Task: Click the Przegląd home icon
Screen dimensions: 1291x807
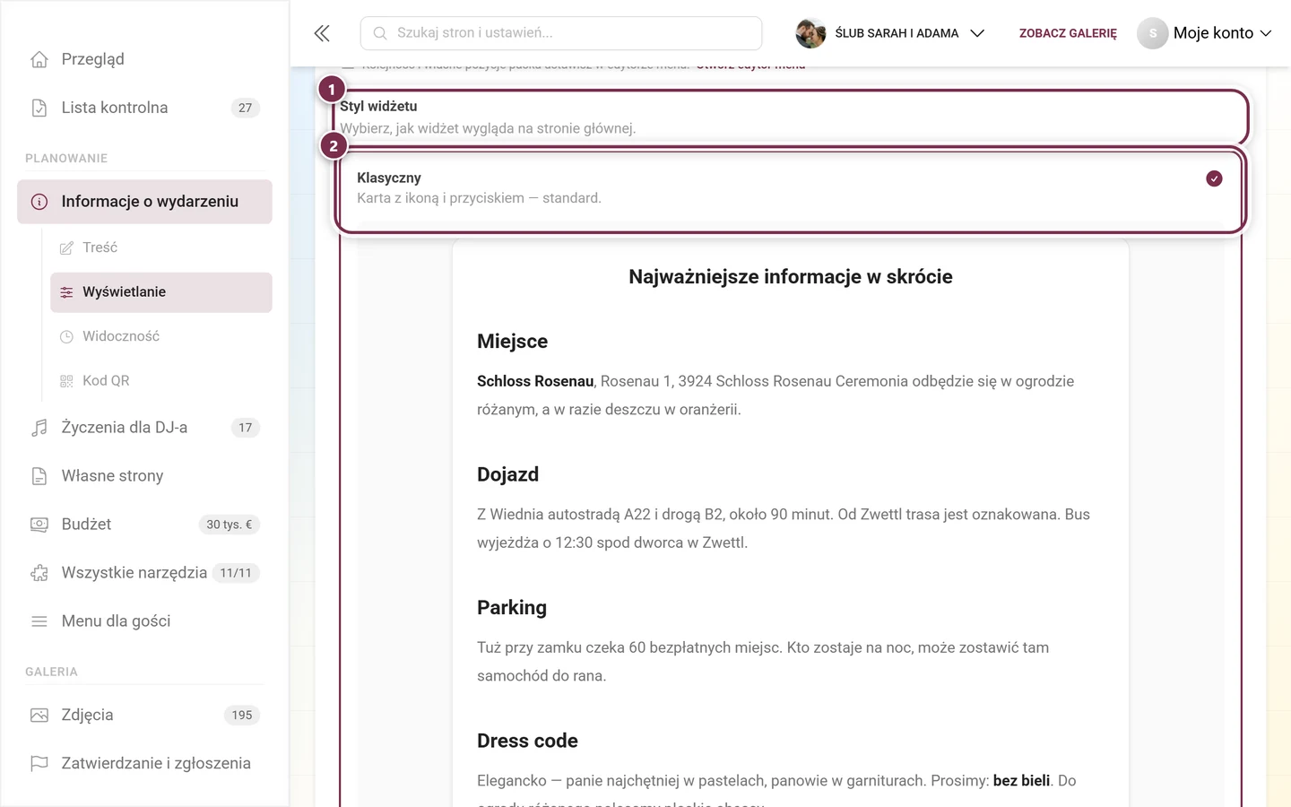Action: (x=39, y=59)
